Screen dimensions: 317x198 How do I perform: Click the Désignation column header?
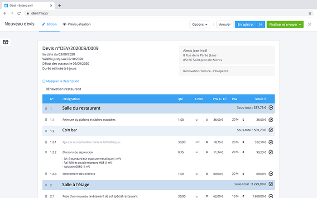click(71, 99)
